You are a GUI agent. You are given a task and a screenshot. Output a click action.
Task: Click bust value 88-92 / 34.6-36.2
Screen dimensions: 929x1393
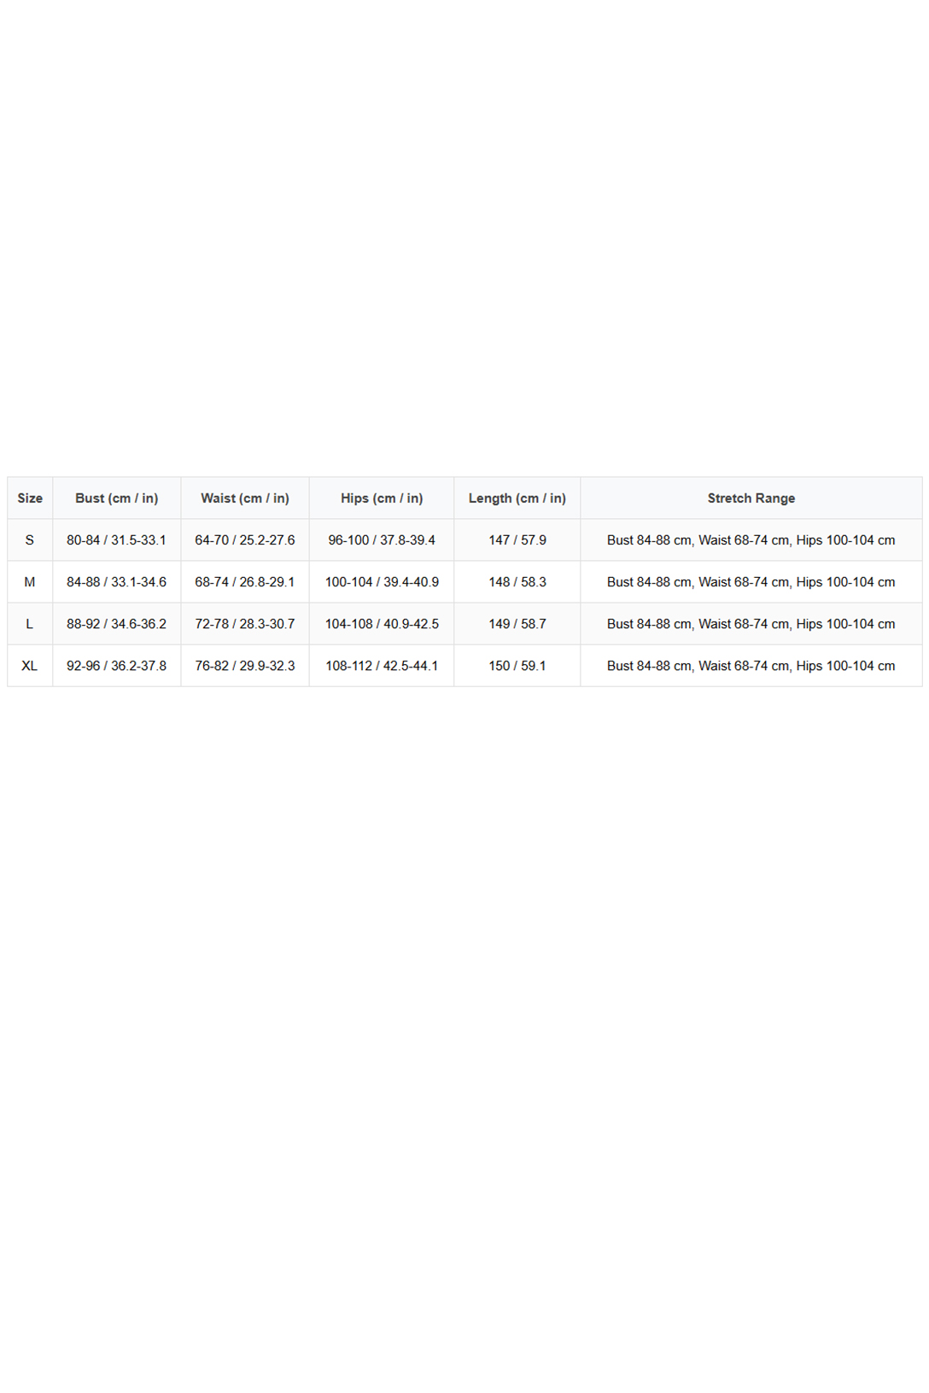(x=117, y=624)
